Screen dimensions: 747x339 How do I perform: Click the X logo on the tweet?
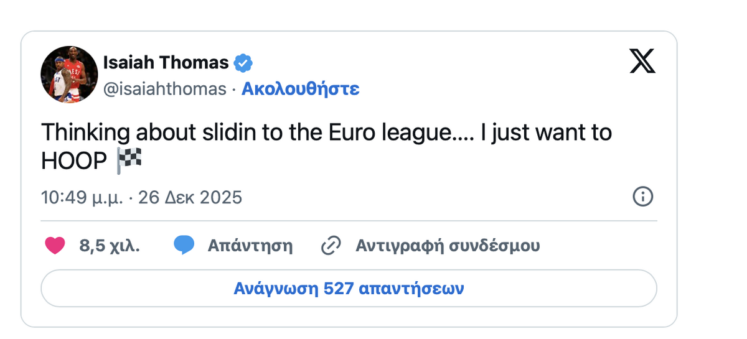click(642, 62)
